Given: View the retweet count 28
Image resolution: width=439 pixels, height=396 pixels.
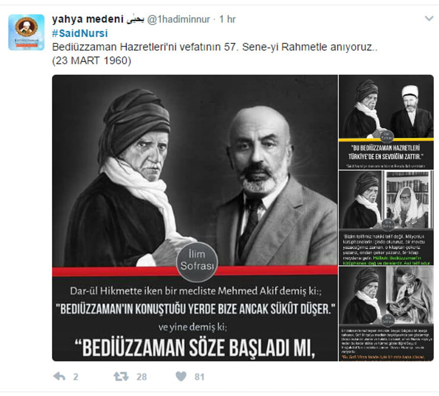Looking at the screenshot, I should click(141, 377).
